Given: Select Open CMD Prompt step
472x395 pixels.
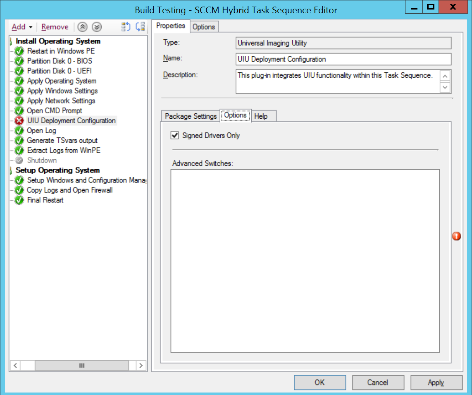Looking at the screenshot, I should [55, 110].
